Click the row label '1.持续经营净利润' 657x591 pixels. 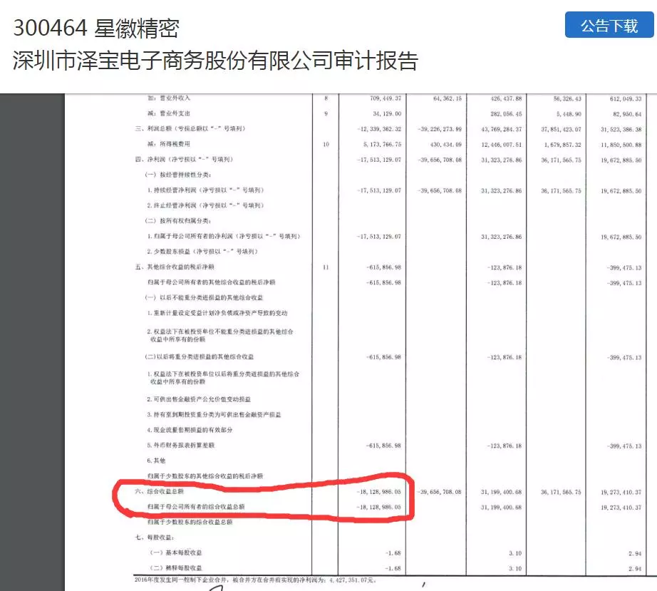[x=205, y=190]
